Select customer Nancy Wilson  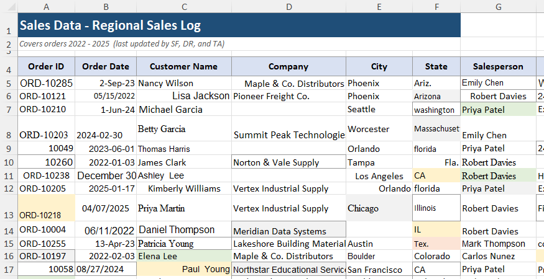click(184, 83)
